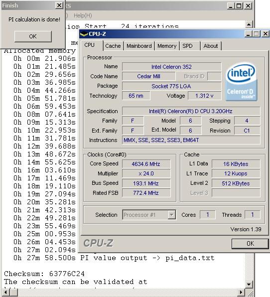This screenshot has width=270, height=297.
Task: Click scroll down arrow in Super PI window
Action: point(249,284)
